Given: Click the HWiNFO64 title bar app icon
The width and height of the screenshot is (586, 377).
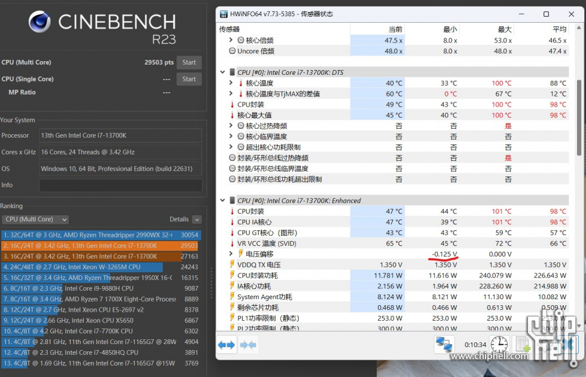Looking at the screenshot, I should tap(224, 14).
